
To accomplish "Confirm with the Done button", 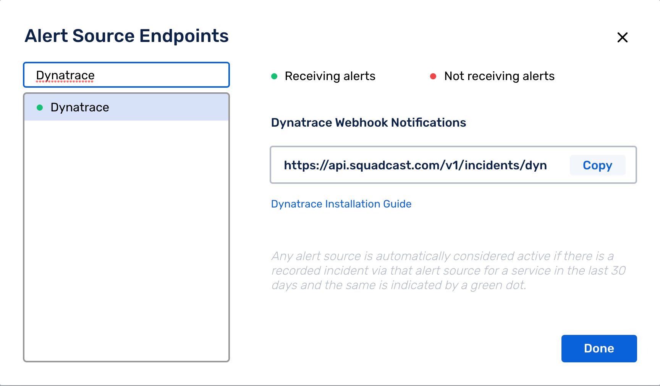I will click(x=599, y=349).
